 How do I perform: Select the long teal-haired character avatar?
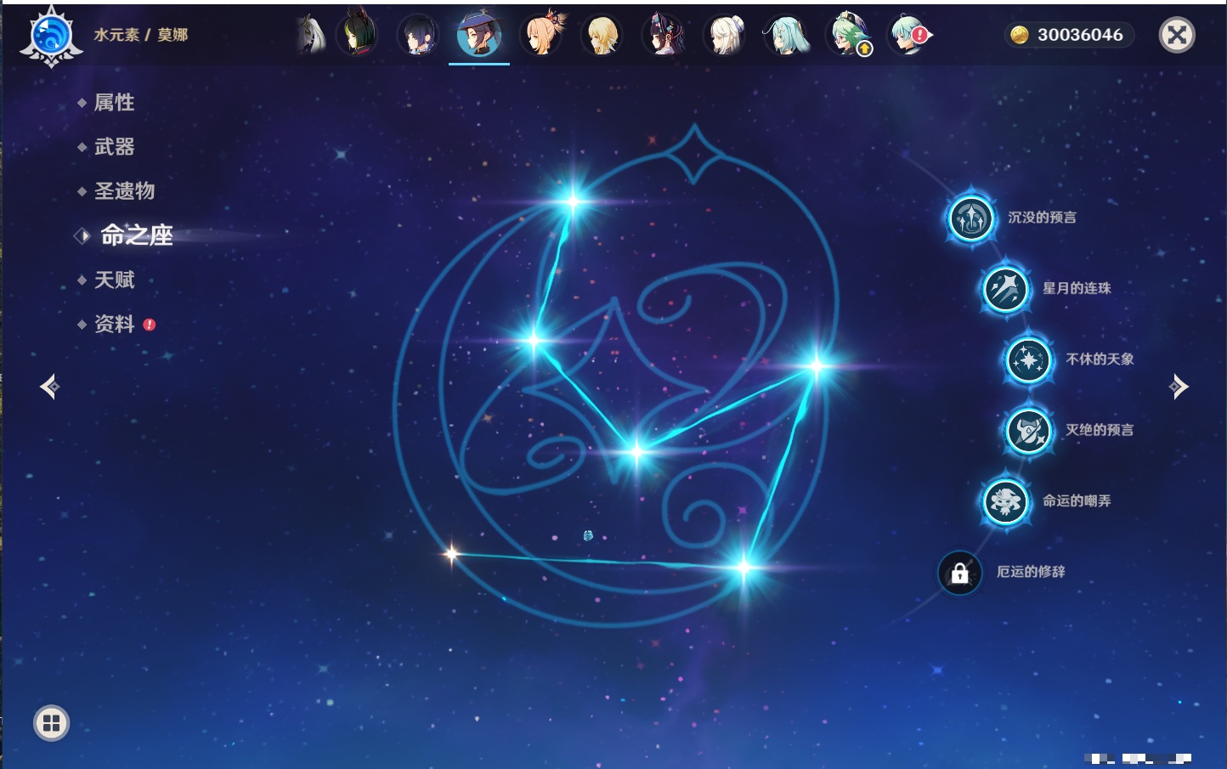point(788,36)
